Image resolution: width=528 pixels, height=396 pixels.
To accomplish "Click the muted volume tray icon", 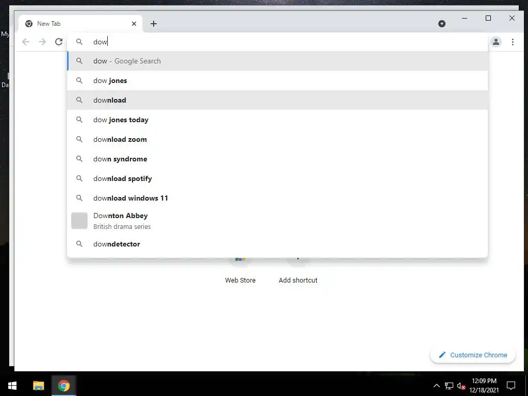I will 461,386.
